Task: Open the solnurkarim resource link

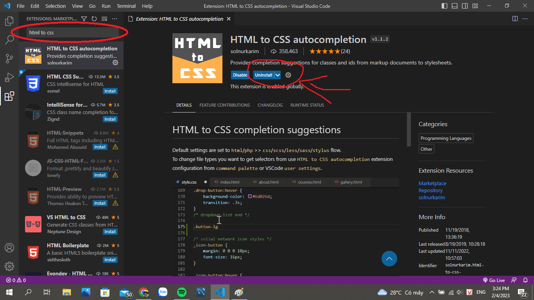Action: pyautogui.click(x=432, y=197)
